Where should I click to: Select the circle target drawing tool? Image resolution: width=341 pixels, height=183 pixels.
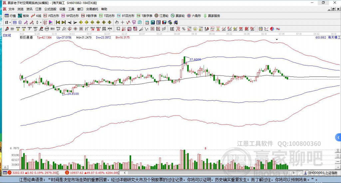point(70,29)
